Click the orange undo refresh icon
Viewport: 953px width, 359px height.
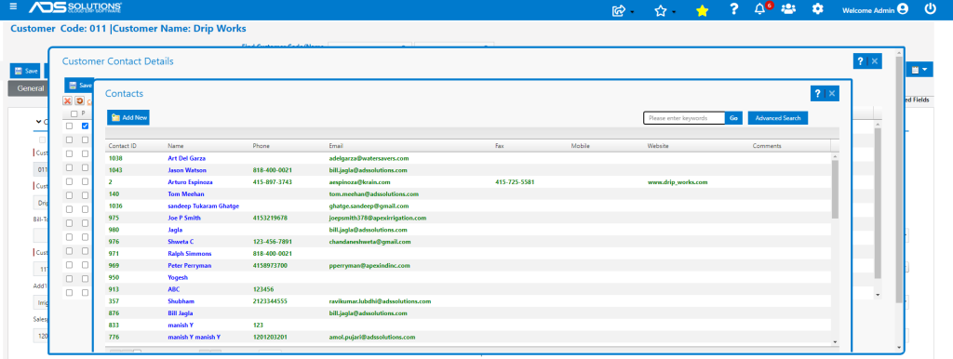click(x=80, y=100)
